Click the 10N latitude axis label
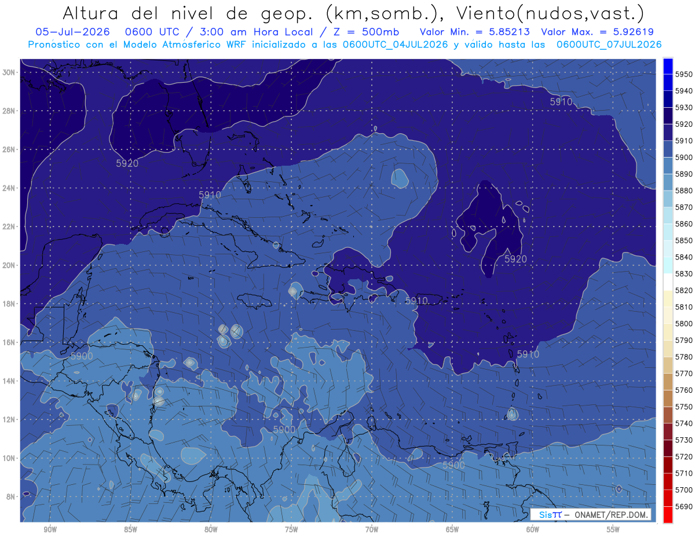695x537 pixels. pyautogui.click(x=9, y=458)
